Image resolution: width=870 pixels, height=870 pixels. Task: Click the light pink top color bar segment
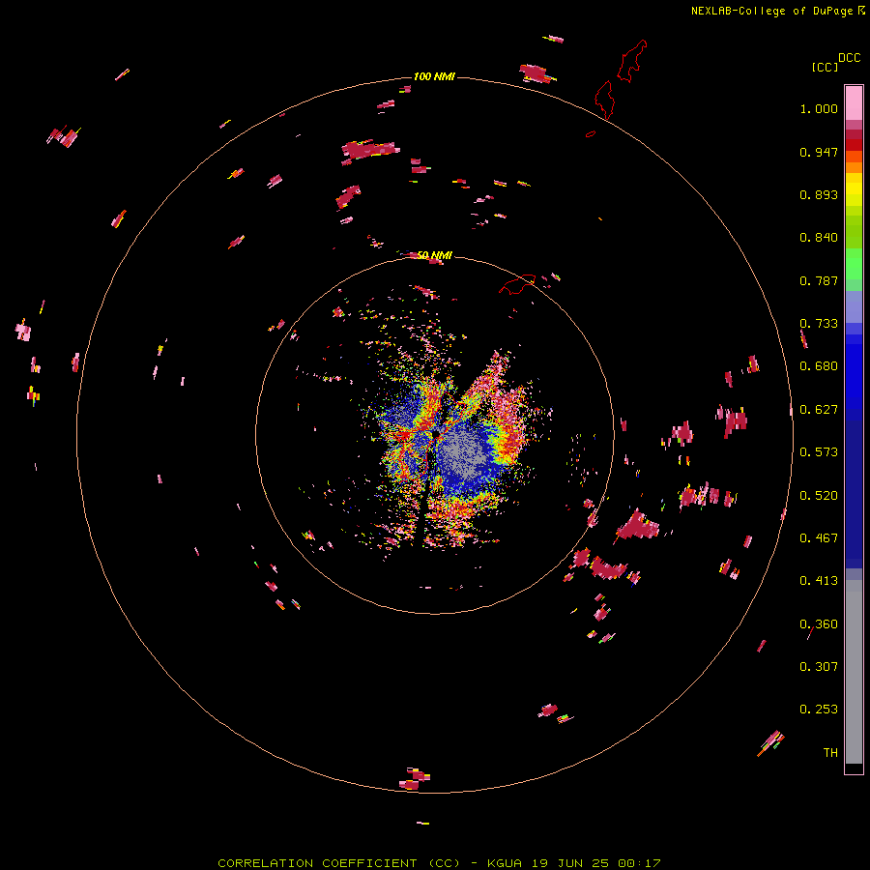click(854, 102)
